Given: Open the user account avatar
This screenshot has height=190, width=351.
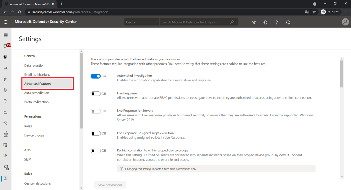Looking at the screenshot, I should click(x=345, y=22).
